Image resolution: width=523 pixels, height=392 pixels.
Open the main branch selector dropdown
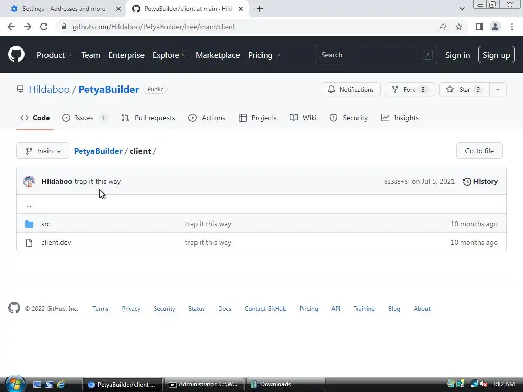(x=43, y=151)
